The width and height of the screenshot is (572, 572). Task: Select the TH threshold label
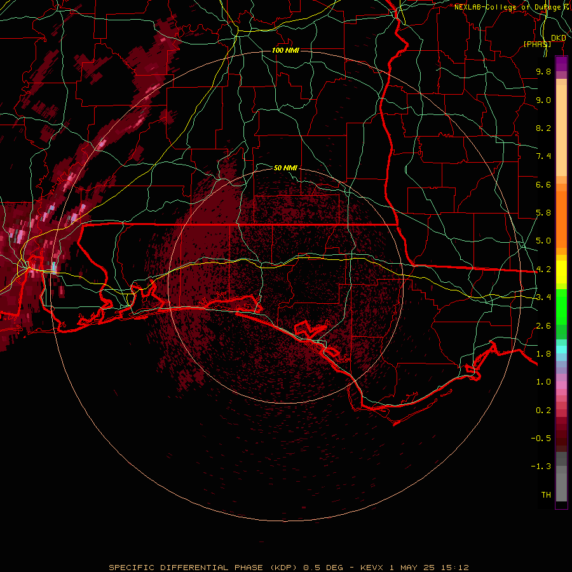pyautogui.click(x=546, y=495)
